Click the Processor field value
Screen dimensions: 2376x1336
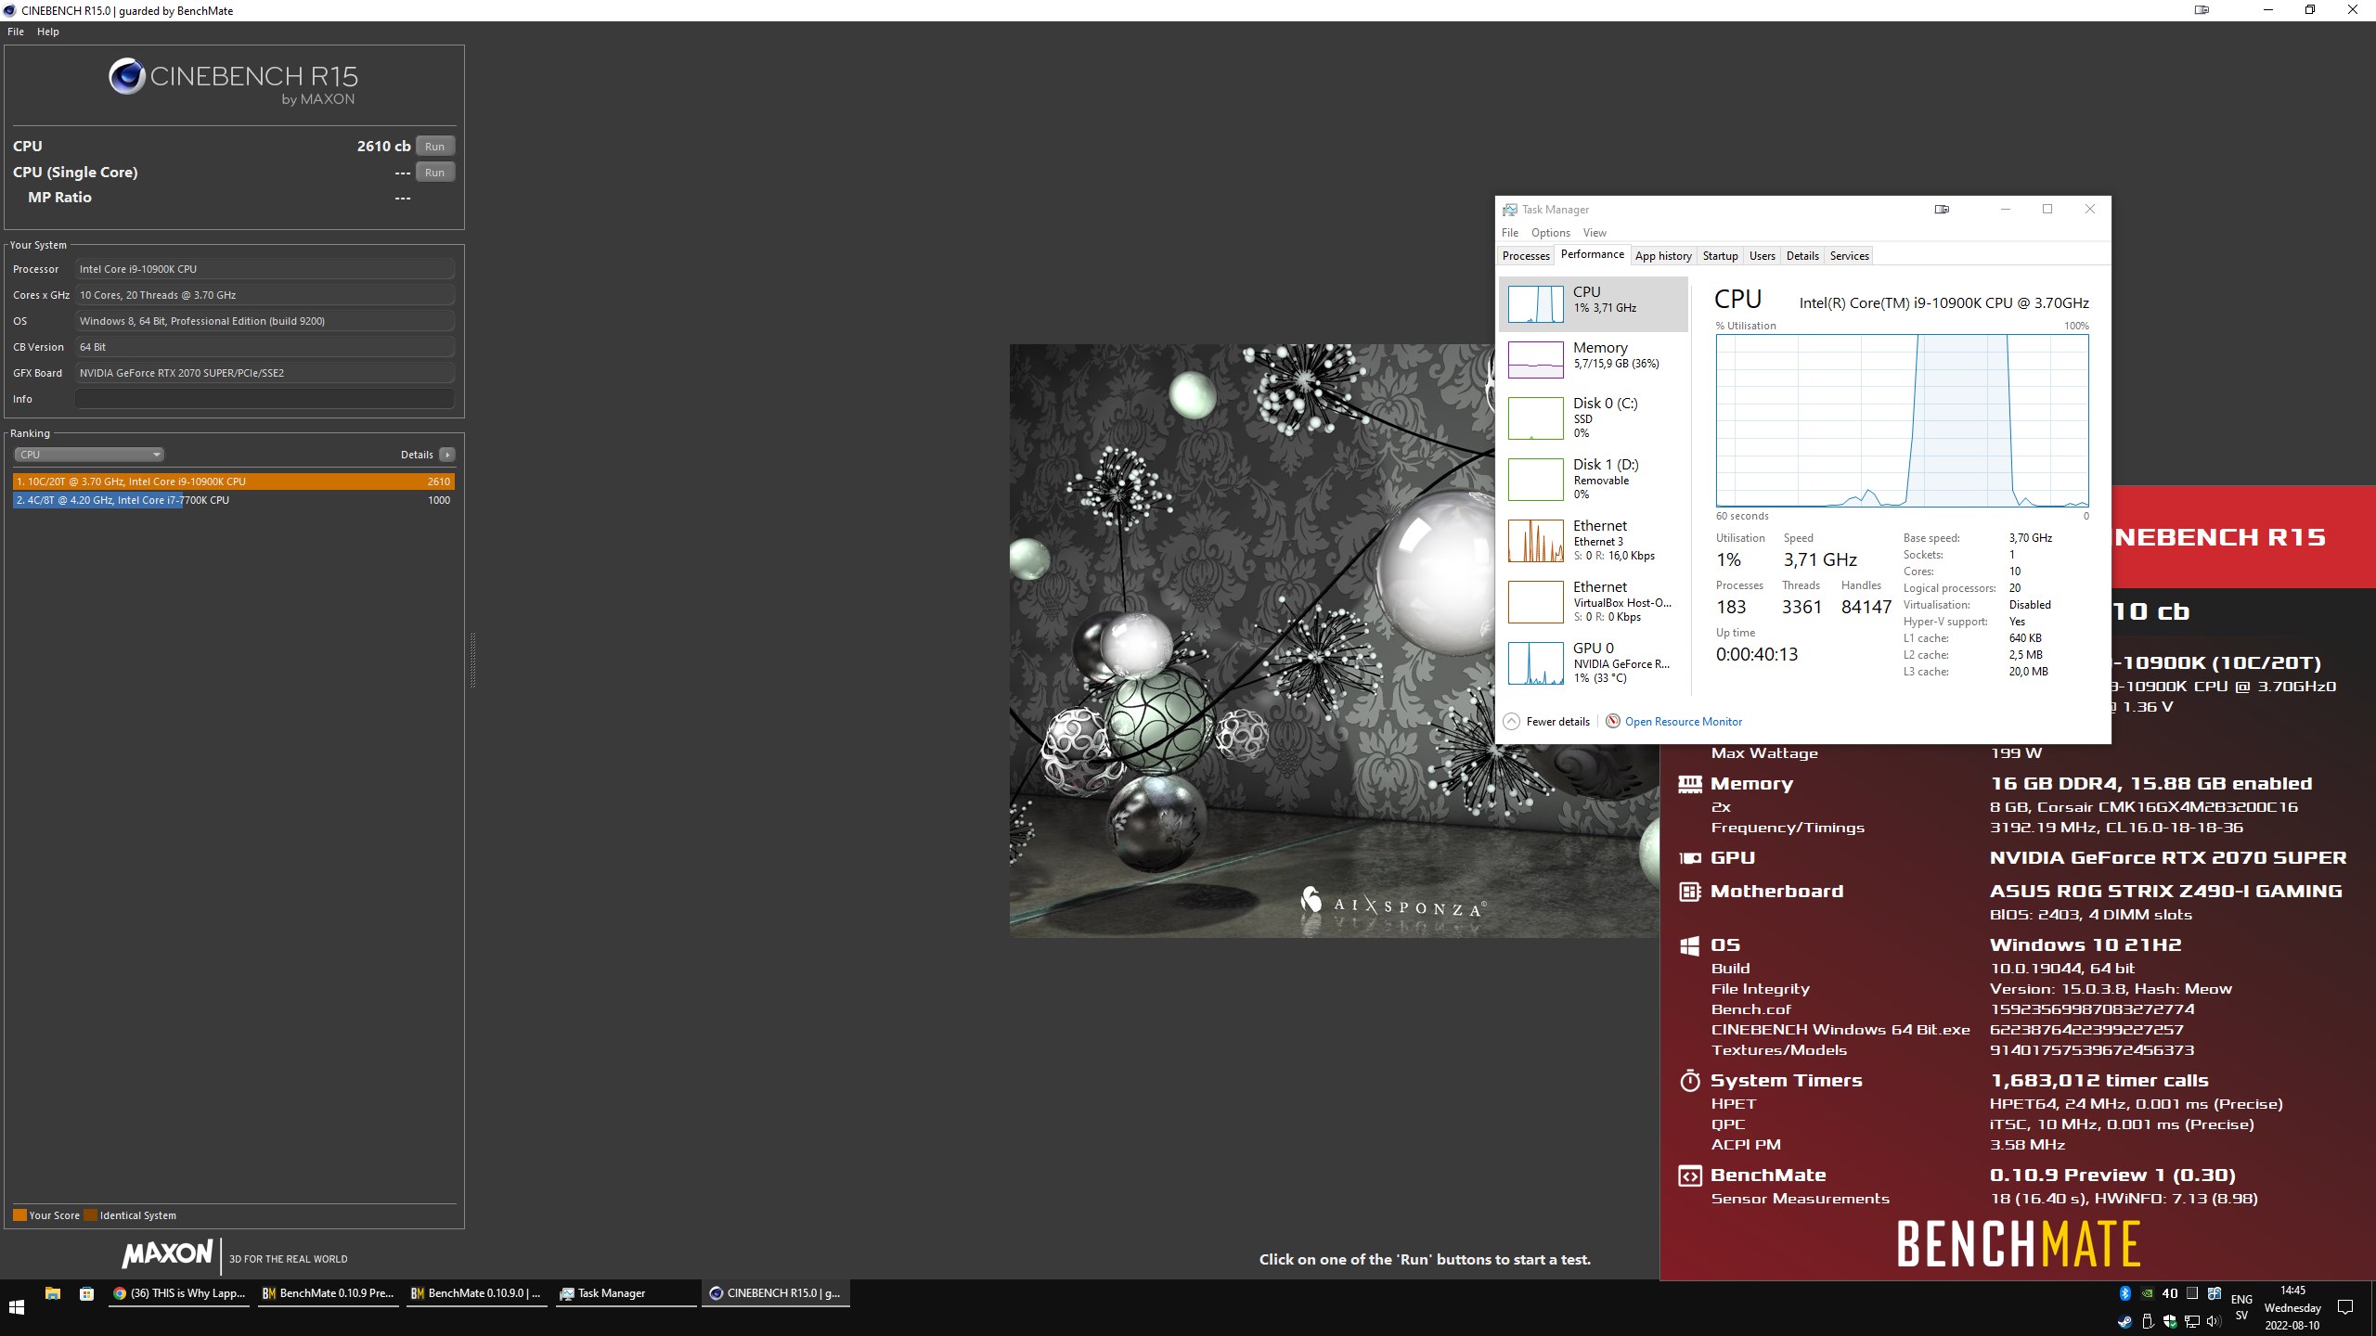265,269
